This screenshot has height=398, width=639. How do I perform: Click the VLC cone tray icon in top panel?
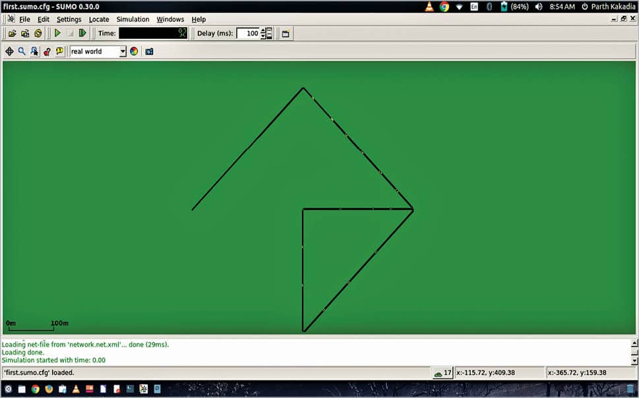[429, 7]
